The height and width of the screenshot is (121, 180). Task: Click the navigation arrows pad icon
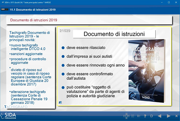coord(126,116)
